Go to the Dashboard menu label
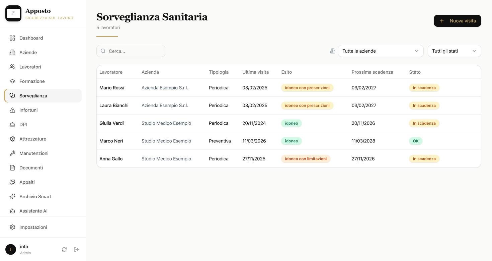Viewport: 492px width, 261px height. pyautogui.click(x=31, y=38)
